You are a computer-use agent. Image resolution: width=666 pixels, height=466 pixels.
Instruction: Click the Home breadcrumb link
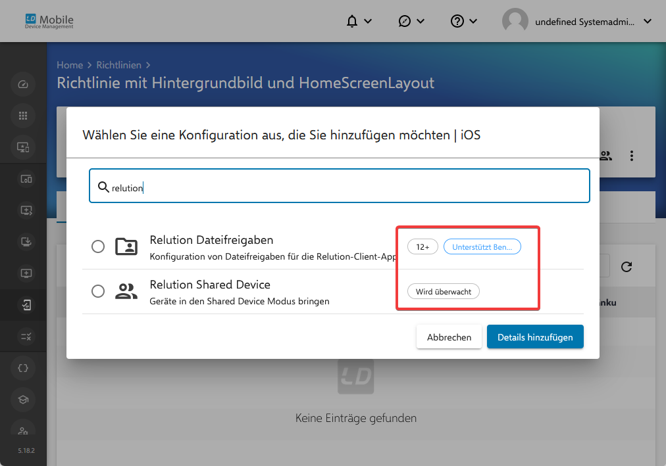pos(70,65)
